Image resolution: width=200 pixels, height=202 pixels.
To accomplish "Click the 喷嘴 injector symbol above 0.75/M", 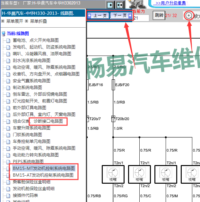I will 166,174.
